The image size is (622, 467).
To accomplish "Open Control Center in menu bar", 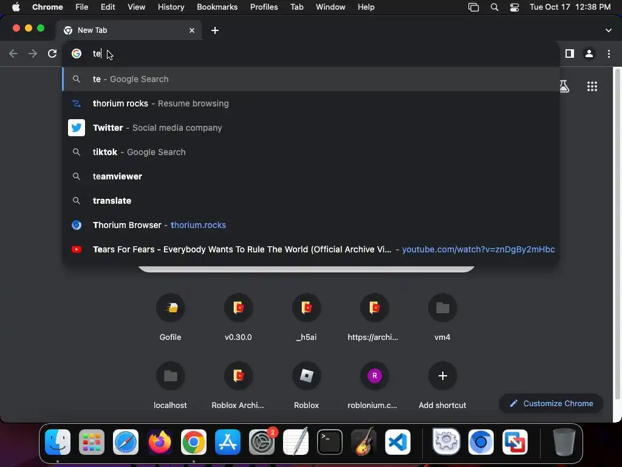I will tap(514, 7).
